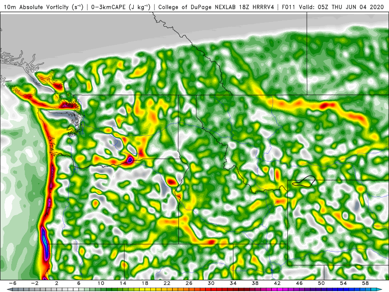Click the '-6' colorbar label

pyautogui.click(x=13, y=283)
